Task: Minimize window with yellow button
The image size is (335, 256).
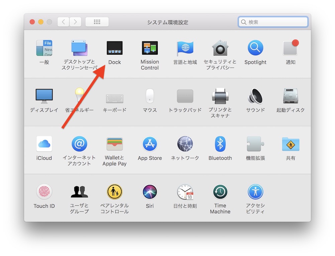Action: [x=41, y=22]
